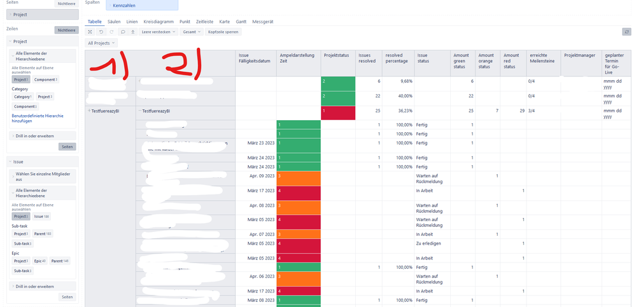Switch to the Zeitleiste tab
Image resolution: width=636 pixels, height=307 pixels.
[x=204, y=22]
